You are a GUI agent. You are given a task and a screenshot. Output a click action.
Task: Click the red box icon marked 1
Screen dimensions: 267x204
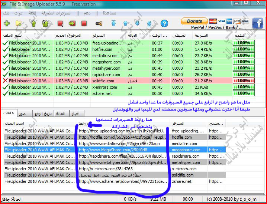(x=61, y=23)
